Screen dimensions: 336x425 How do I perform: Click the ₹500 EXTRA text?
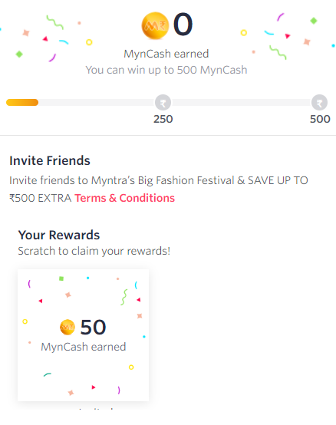(41, 198)
